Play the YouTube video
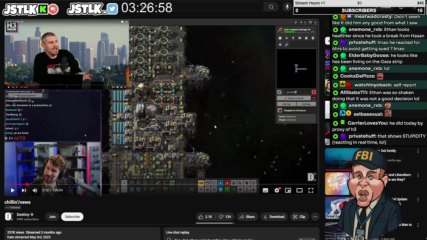This screenshot has width=427, height=240. coord(12,190)
